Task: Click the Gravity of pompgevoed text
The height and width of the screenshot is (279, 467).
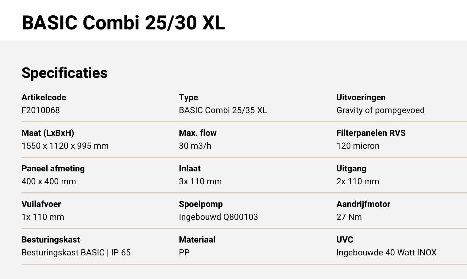Action: pyautogui.click(x=380, y=110)
